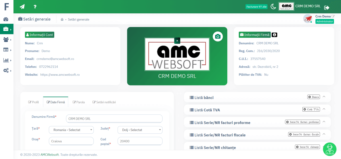Click the camera icon to change logo
The height and width of the screenshot is (159, 341).
218,36
